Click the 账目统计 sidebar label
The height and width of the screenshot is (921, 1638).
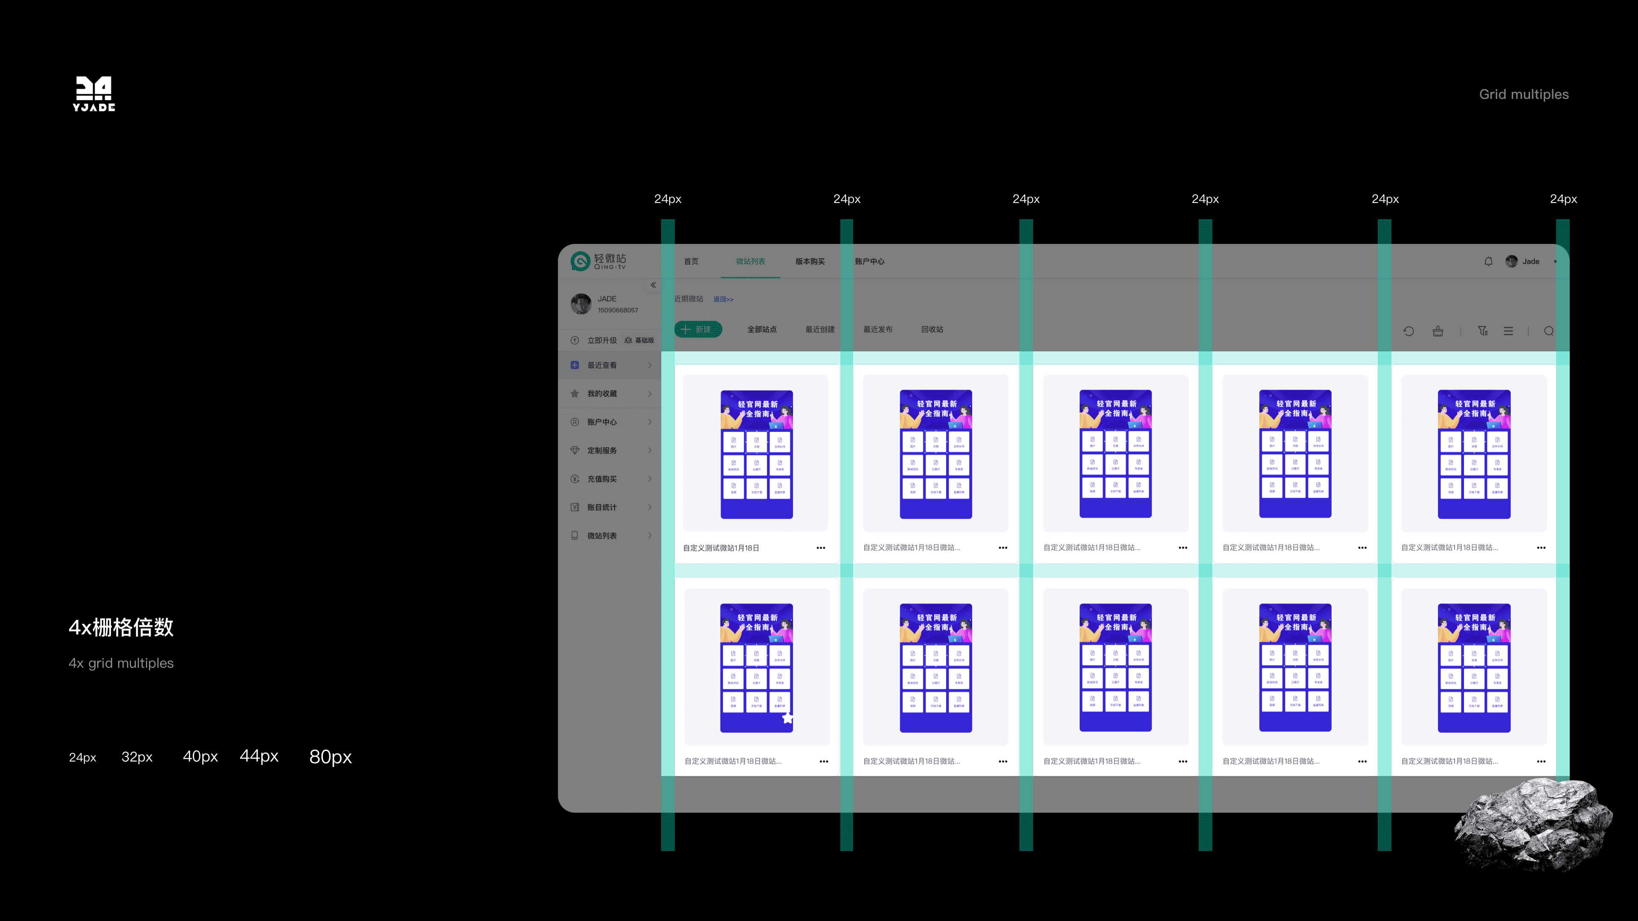tap(602, 507)
